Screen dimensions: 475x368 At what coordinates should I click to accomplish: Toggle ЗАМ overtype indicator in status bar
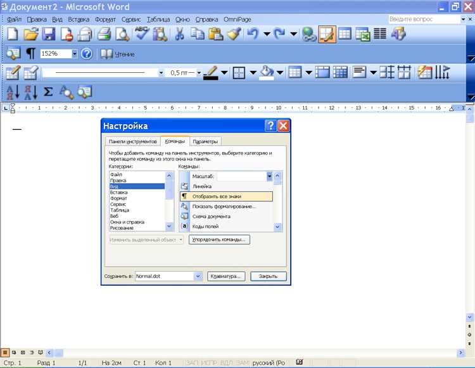[243, 362]
